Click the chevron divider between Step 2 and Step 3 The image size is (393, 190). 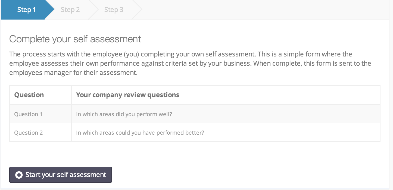click(94, 10)
